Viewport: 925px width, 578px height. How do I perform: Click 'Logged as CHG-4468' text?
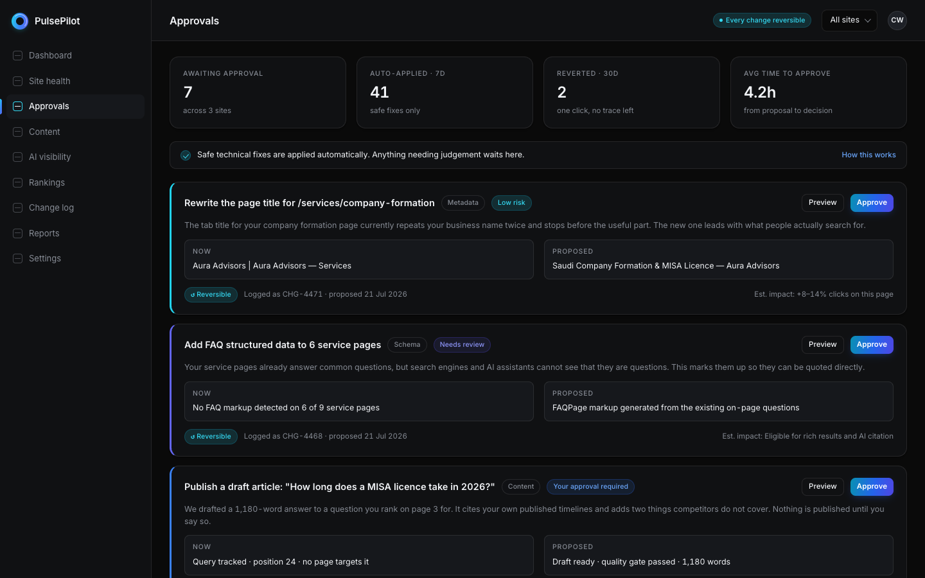pos(283,436)
